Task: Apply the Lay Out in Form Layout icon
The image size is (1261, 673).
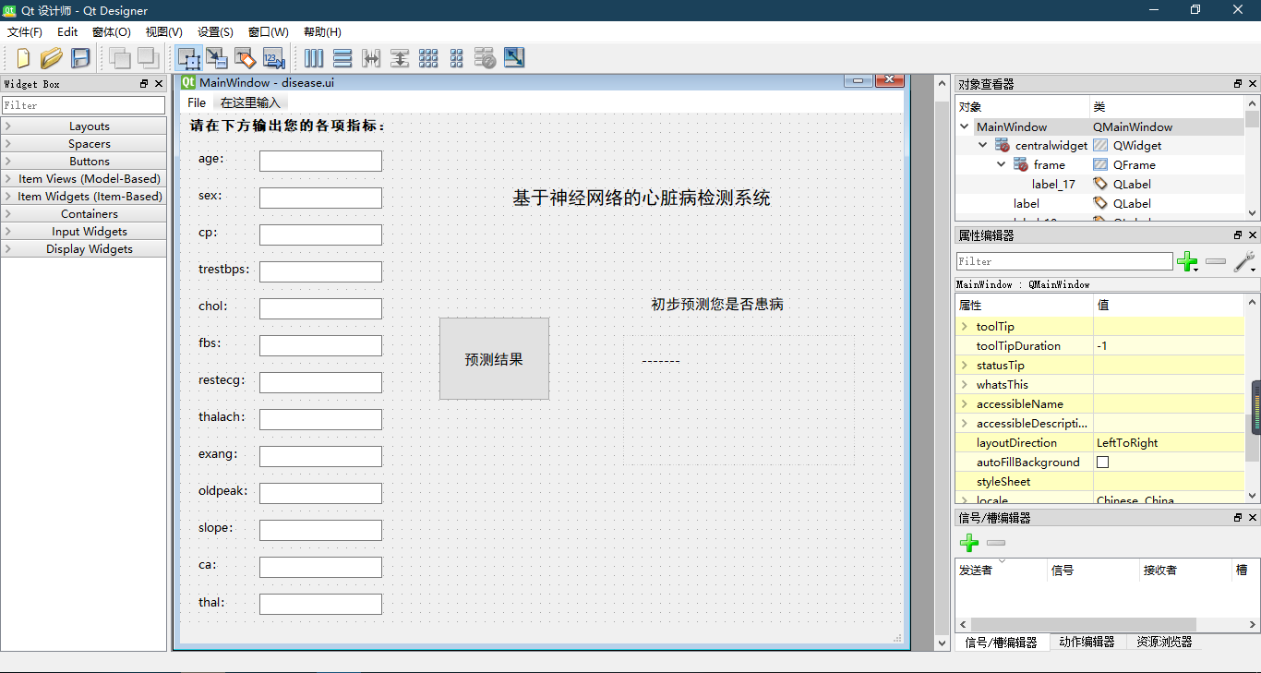Action: [x=457, y=58]
